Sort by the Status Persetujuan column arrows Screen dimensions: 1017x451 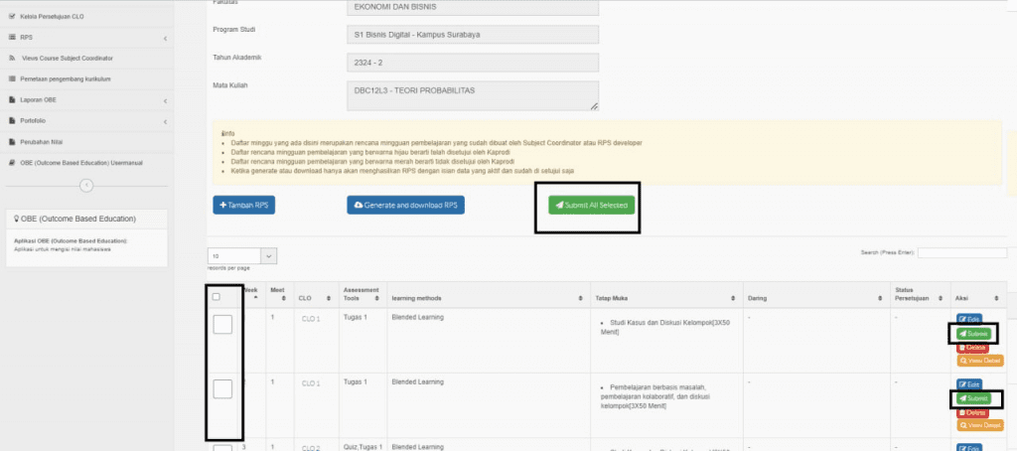[939, 297]
